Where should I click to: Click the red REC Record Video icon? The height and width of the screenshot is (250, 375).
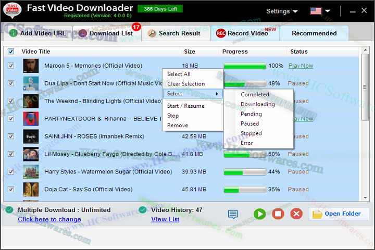(221, 33)
